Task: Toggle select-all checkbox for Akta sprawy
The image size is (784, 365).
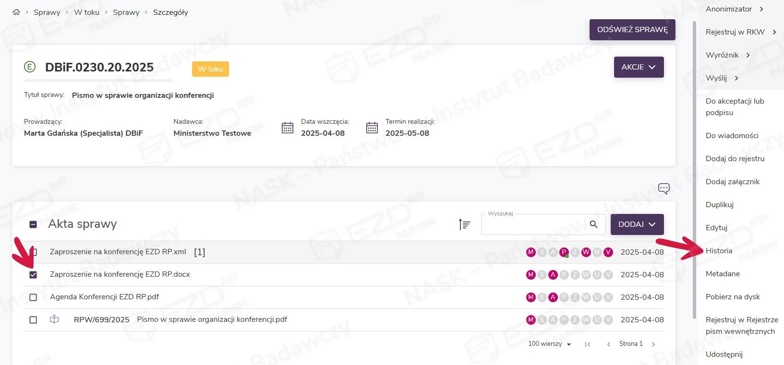Action: (x=33, y=224)
